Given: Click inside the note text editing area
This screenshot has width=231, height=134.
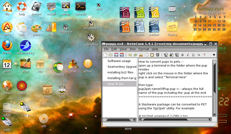Looking at the screenshot, I should pos(175,88).
